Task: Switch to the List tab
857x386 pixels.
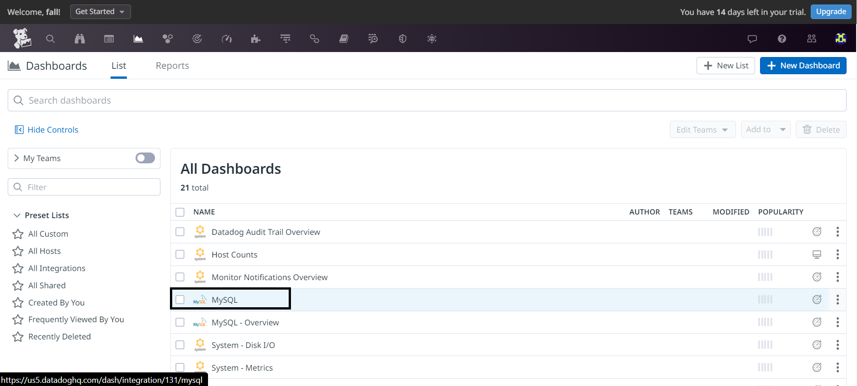Action: [x=119, y=66]
